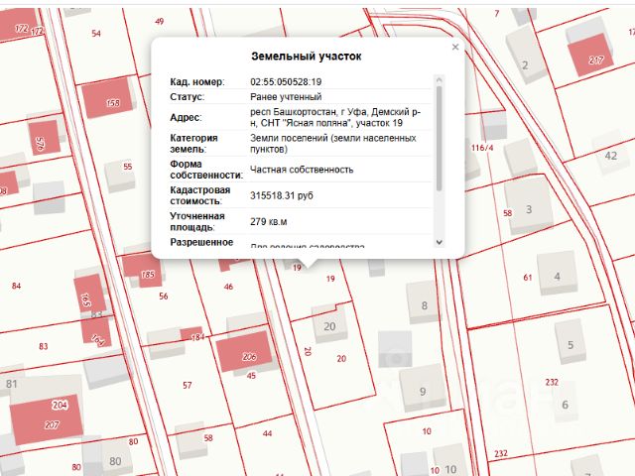Image resolution: width=635 pixels, height=476 pixels.
Task: Click the Категория земель label
Action: [193, 143]
